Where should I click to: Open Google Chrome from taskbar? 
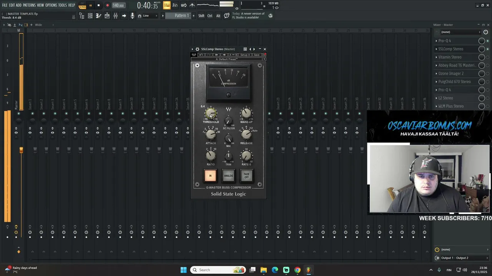297,270
